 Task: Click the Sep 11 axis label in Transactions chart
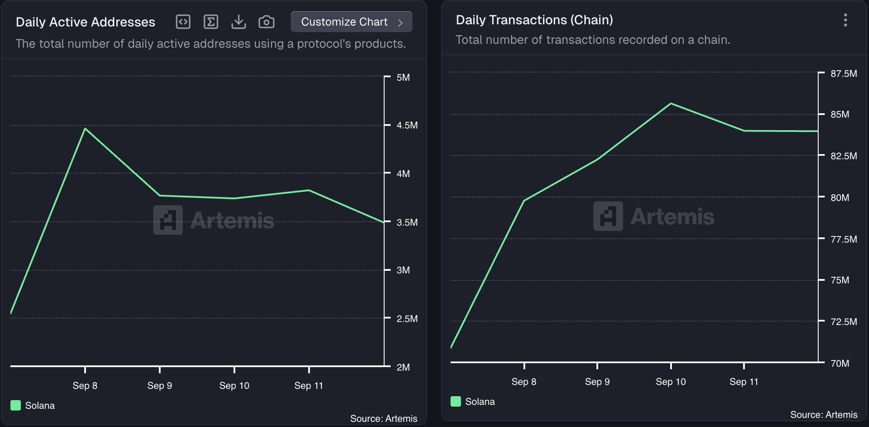coord(744,382)
